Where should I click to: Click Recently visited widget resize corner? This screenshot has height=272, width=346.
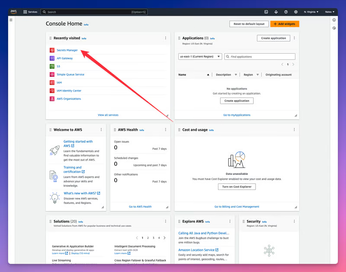click(x=167, y=116)
